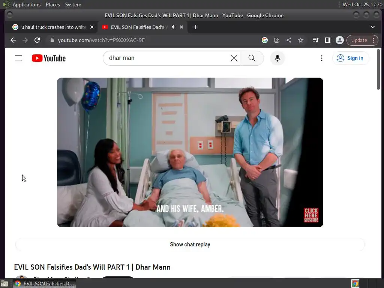Click the page vertical scrollbar
Image resolution: width=384 pixels, height=288 pixels.
378,69
